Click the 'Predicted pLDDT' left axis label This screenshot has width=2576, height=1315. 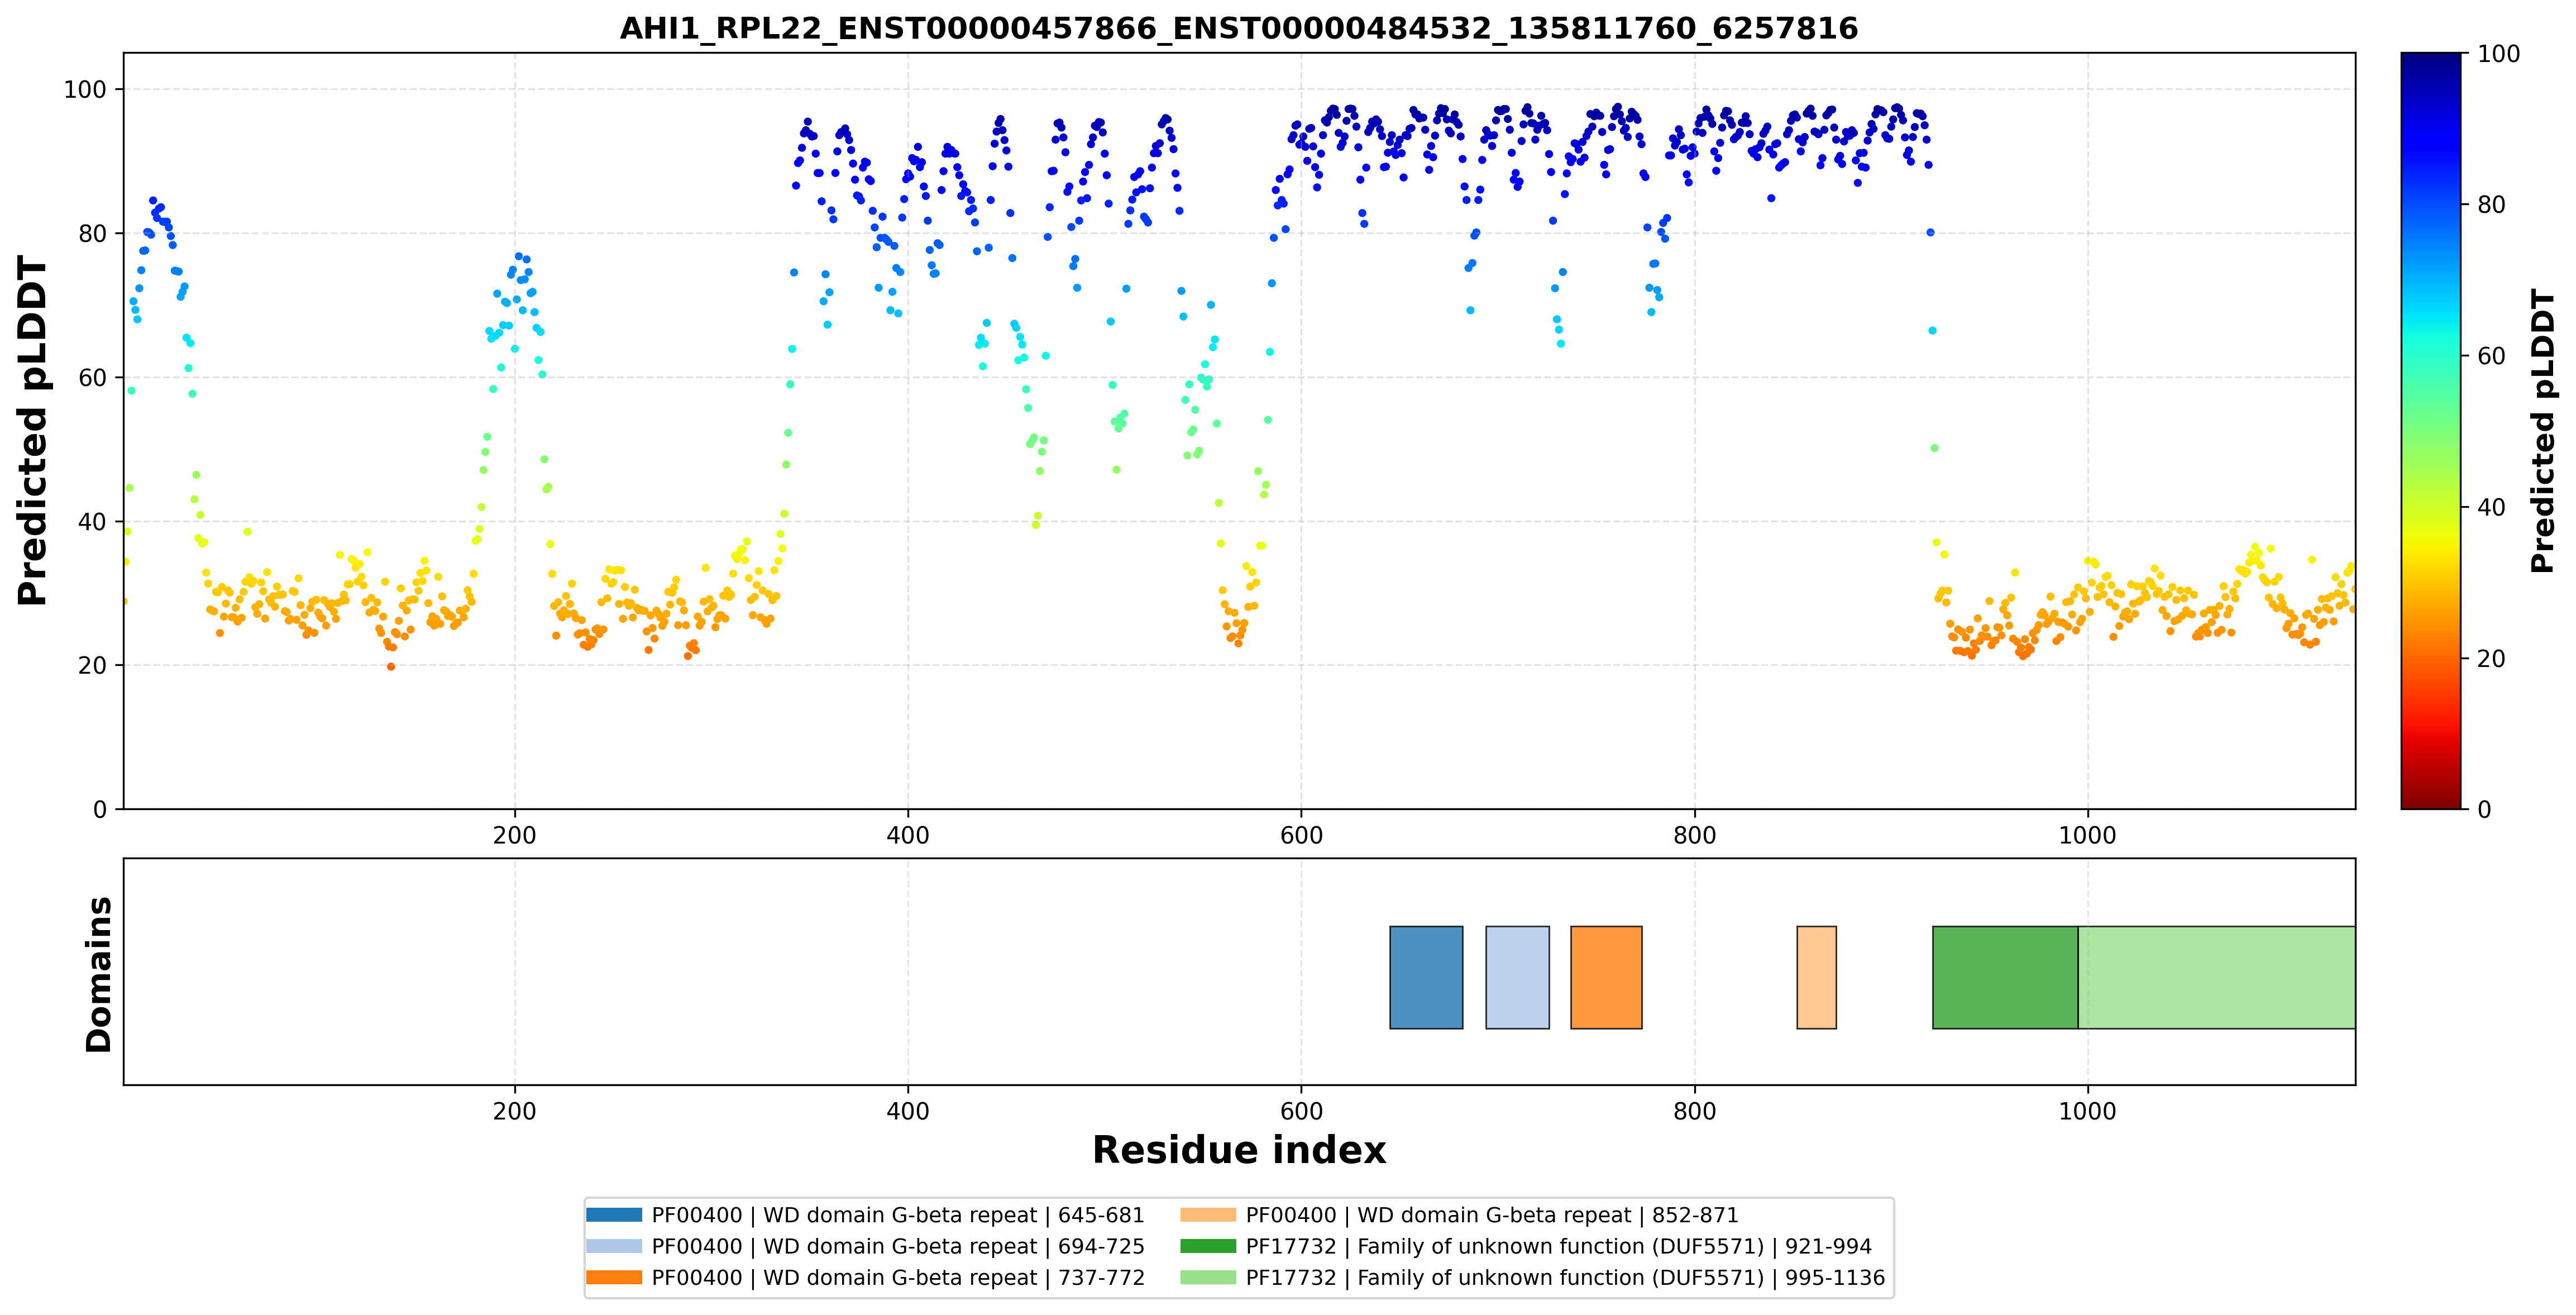point(32,431)
